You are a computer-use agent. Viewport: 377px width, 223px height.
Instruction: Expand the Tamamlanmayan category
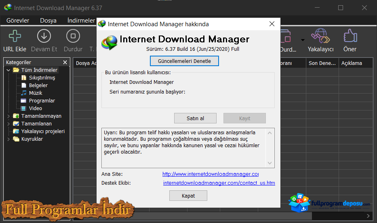tap(8, 116)
